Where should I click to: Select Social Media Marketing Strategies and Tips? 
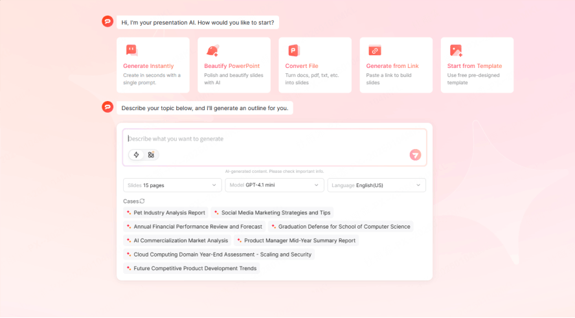[272, 212]
